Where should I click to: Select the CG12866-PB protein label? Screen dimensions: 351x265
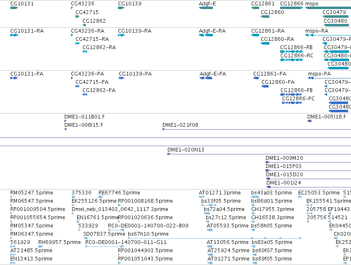pyautogui.click(x=297, y=90)
